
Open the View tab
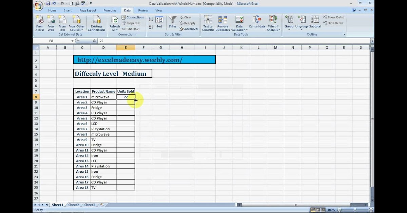click(159, 10)
